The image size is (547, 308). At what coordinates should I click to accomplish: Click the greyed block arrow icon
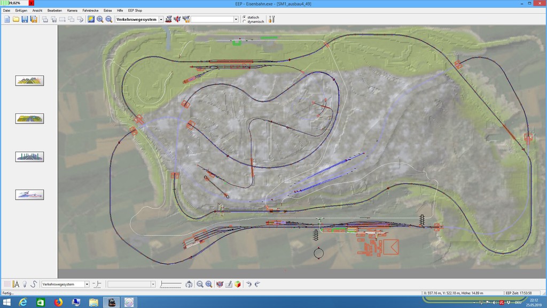[x=80, y=19]
